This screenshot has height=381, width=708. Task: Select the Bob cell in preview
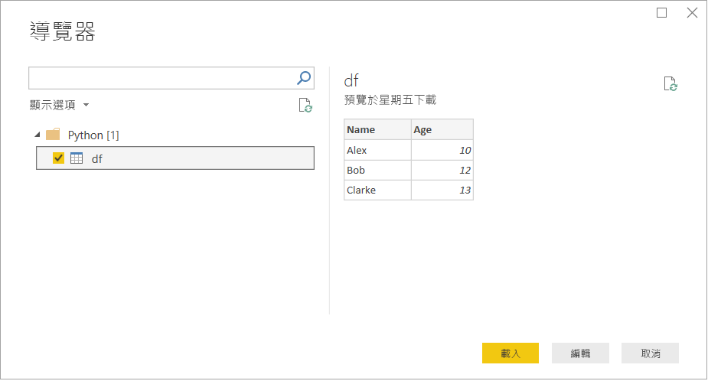tap(377, 170)
